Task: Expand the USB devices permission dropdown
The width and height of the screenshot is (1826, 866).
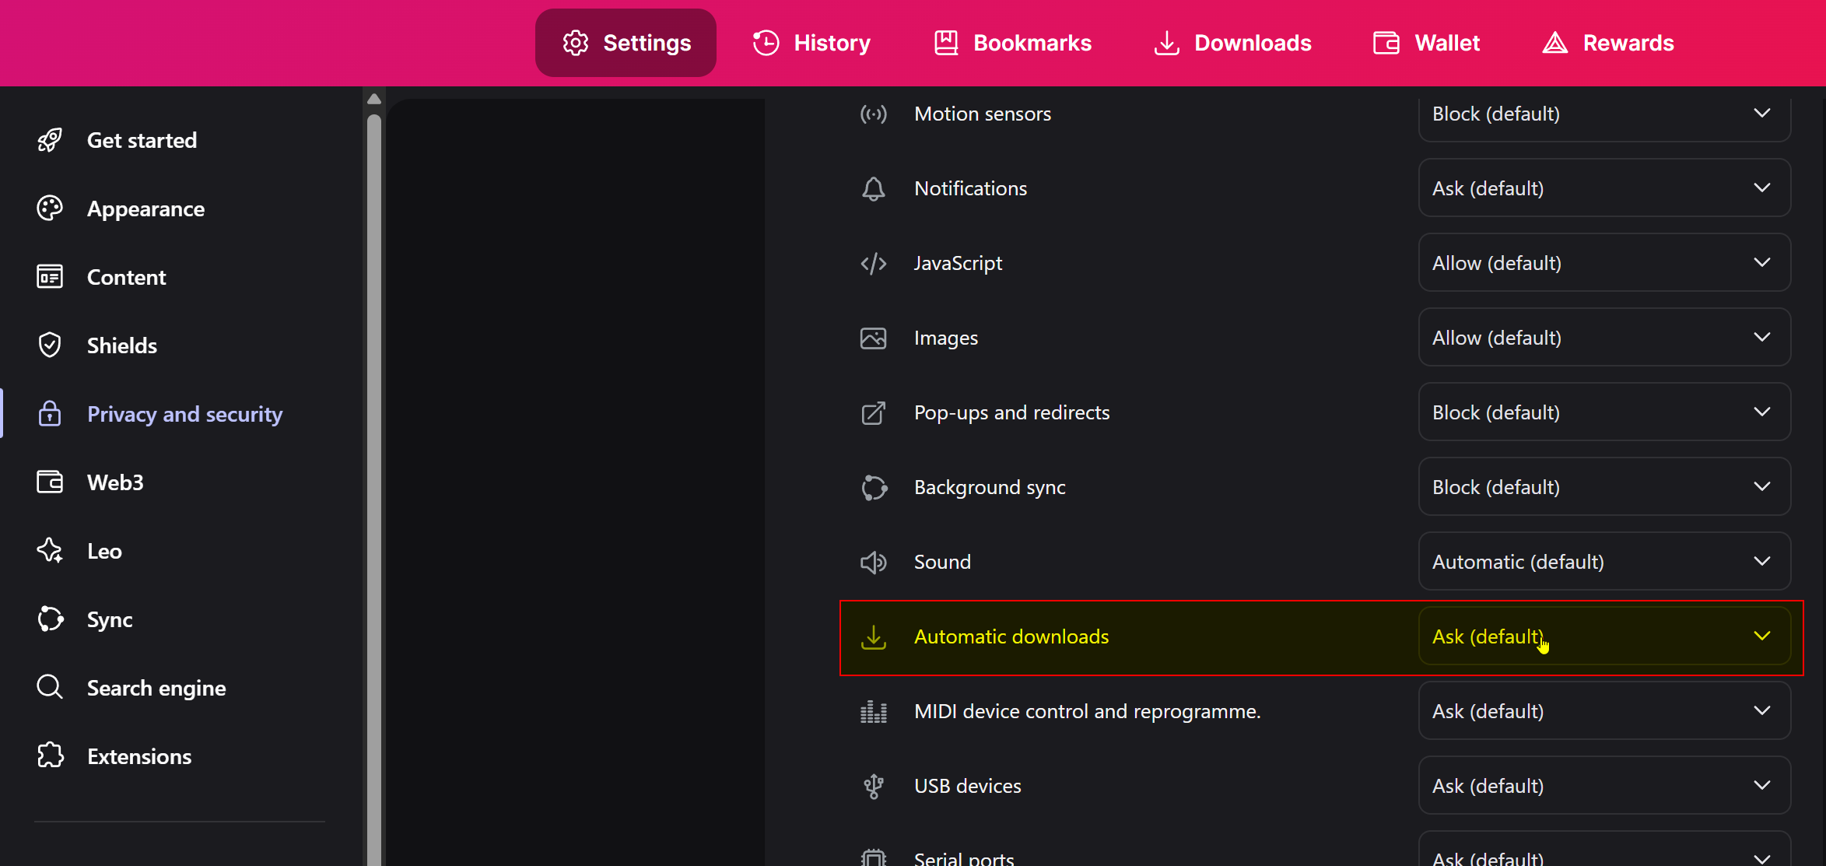Action: coord(1603,786)
